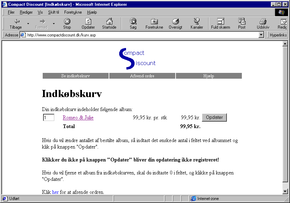Refresh the page with toolbar Opdater icon
The width and height of the screenshot is (290, 203).
(88, 24)
